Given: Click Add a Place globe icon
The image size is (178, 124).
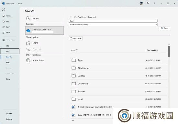Looking at the screenshot, I should point(28,60).
